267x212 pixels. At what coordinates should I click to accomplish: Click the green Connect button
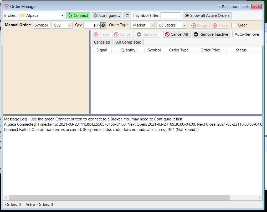click(78, 15)
